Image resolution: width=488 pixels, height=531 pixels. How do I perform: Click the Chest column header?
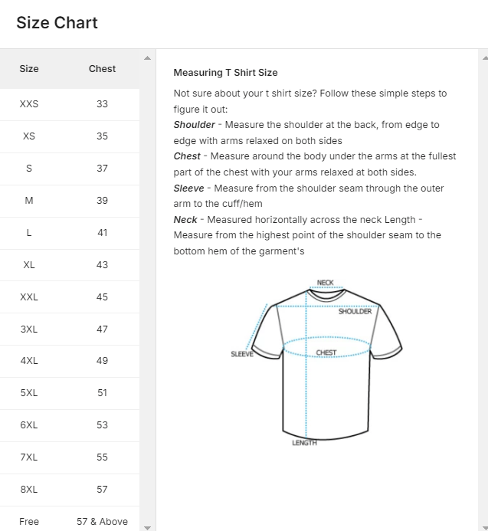tap(102, 69)
